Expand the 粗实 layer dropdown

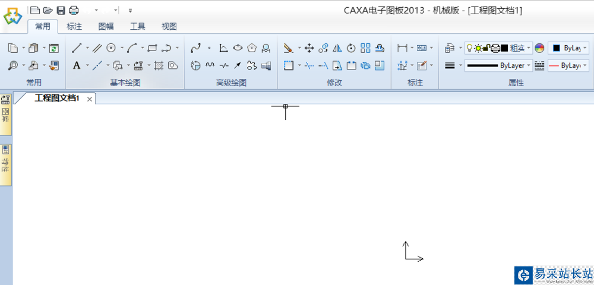coord(529,48)
